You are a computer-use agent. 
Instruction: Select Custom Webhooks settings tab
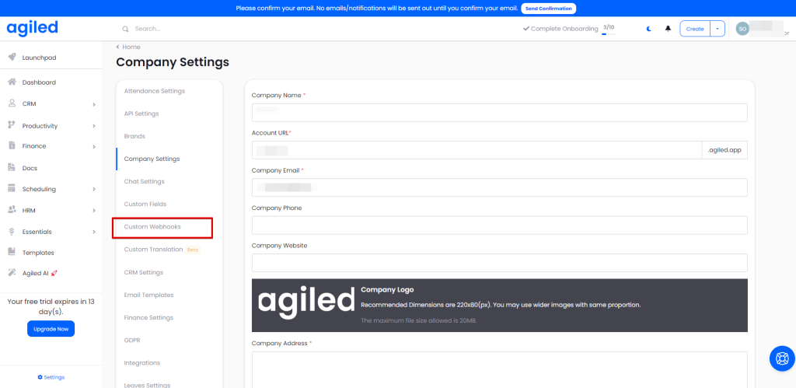(152, 227)
